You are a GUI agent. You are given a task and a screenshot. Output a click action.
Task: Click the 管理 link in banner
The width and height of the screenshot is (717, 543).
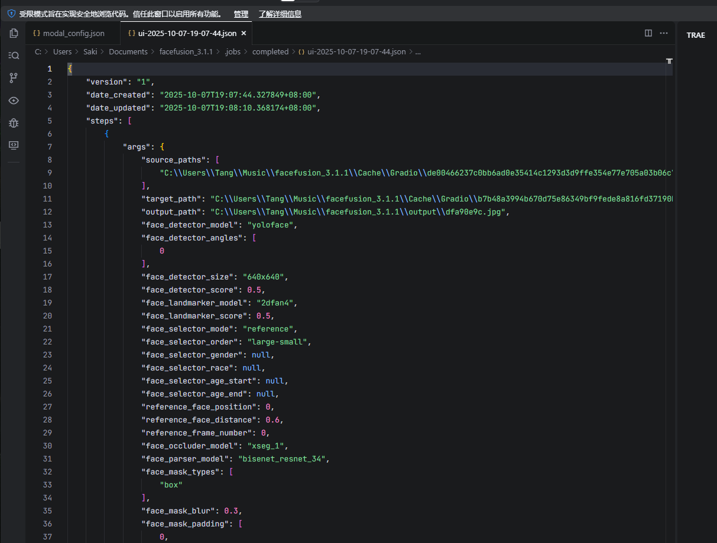(241, 14)
